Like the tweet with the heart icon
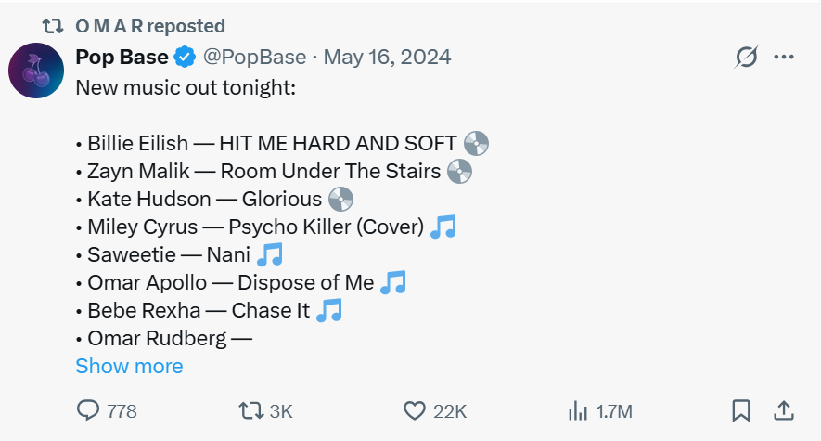821x441 pixels. click(415, 410)
